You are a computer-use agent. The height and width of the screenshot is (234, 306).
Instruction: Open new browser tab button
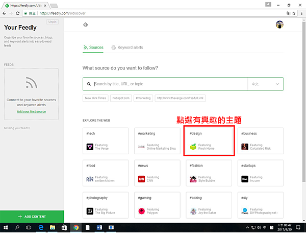click(x=54, y=6)
